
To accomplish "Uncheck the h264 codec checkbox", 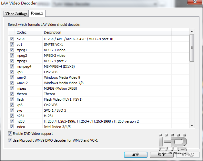I will click(x=12, y=39).
